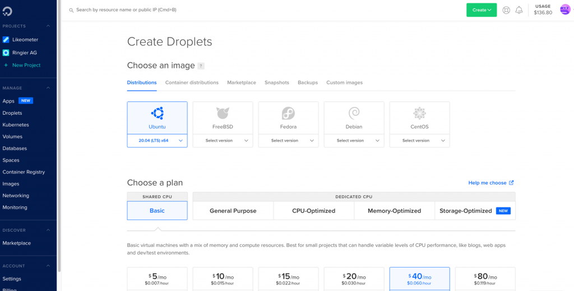Open the Fedora Select version dropdown

(x=288, y=140)
